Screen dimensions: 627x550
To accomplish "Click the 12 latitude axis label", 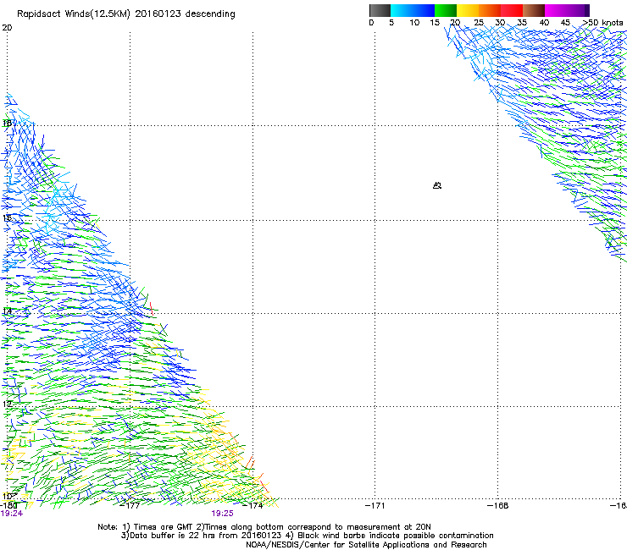I will click(7, 404).
